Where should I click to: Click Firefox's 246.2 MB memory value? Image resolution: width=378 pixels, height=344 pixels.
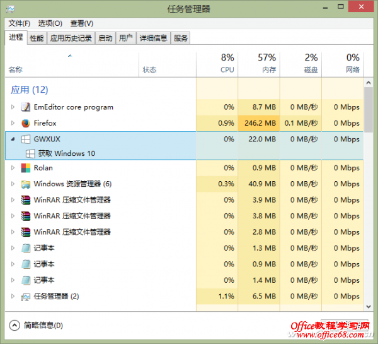click(260, 123)
